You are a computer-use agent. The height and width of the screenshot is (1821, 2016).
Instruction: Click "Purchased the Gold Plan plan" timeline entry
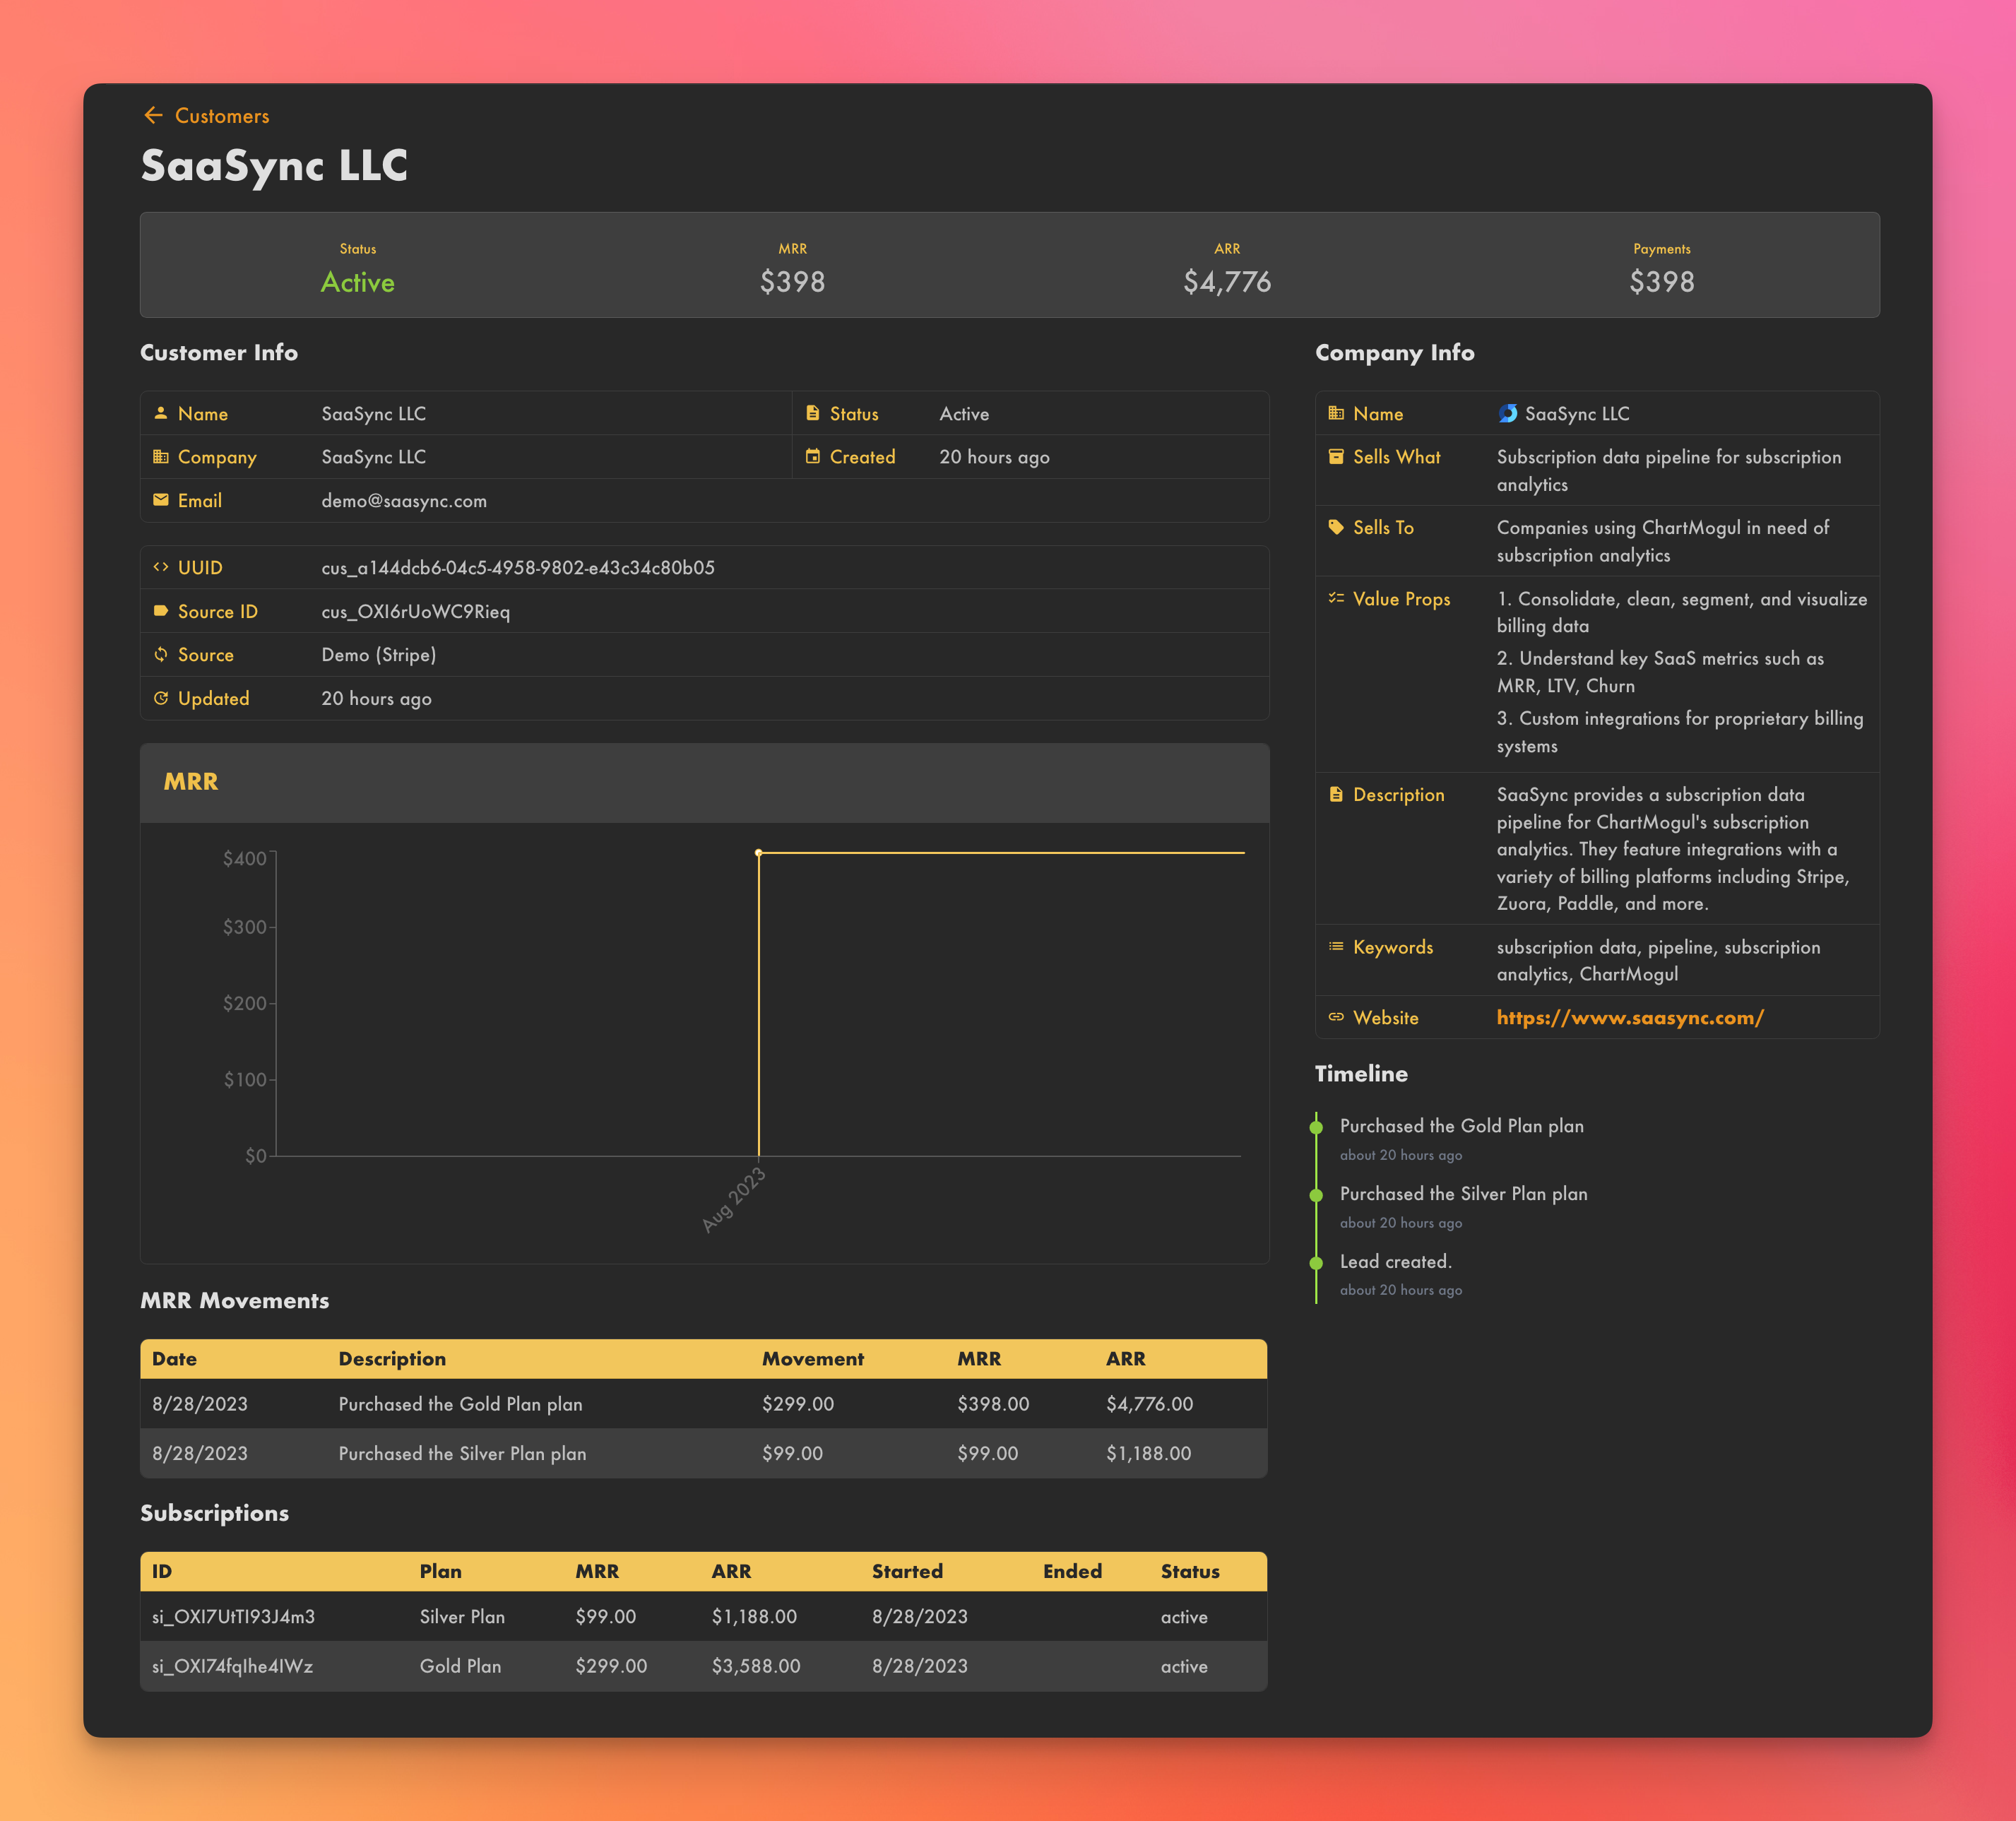(1461, 1127)
